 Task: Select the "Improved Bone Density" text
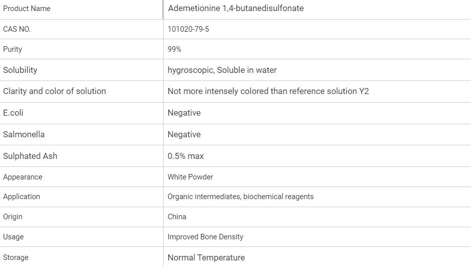(x=205, y=237)
